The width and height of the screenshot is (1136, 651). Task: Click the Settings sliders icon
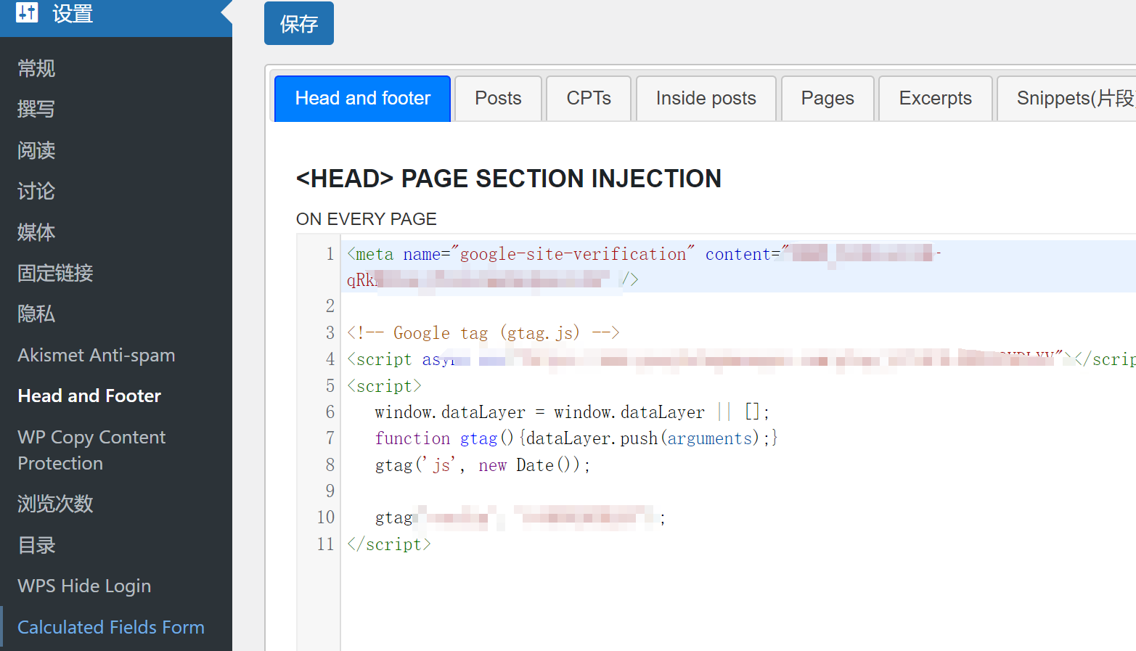(27, 12)
